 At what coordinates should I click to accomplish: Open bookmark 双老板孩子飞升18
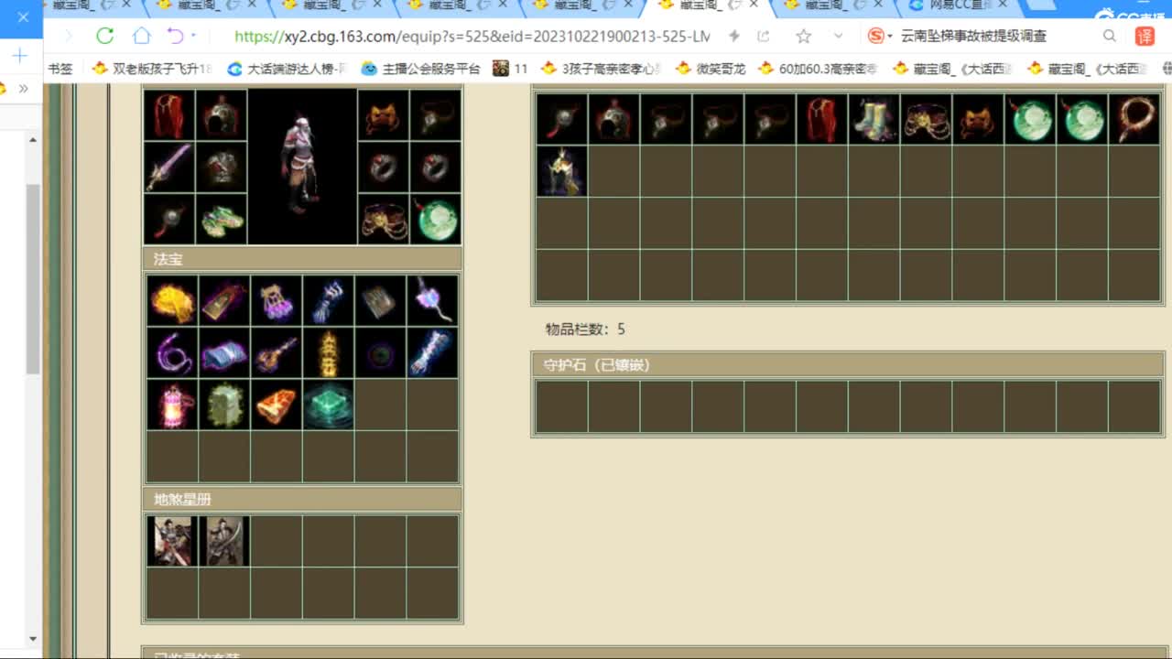(152, 69)
